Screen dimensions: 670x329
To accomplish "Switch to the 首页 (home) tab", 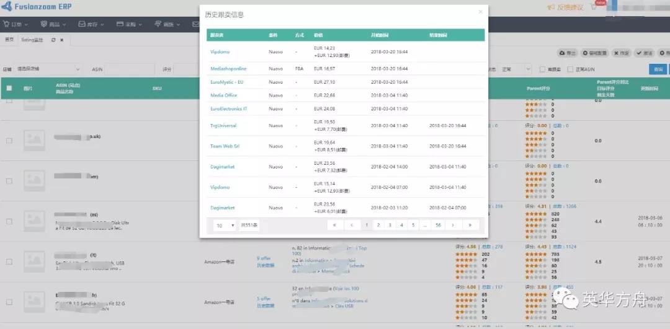I will tap(9, 40).
